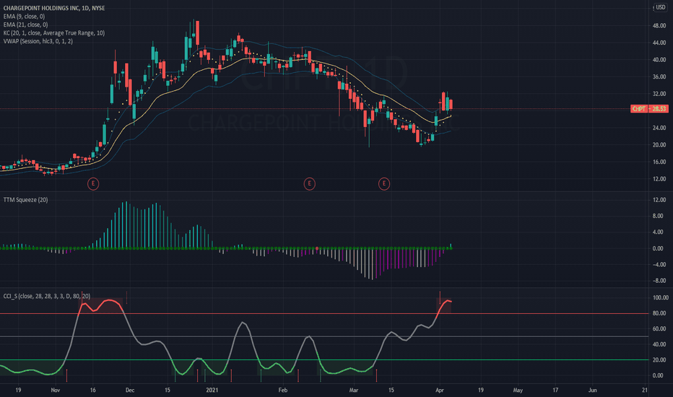Click the earnings E marker below mid-February candles
Image resolution: width=673 pixels, height=397 pixels.
pos(310,183)
